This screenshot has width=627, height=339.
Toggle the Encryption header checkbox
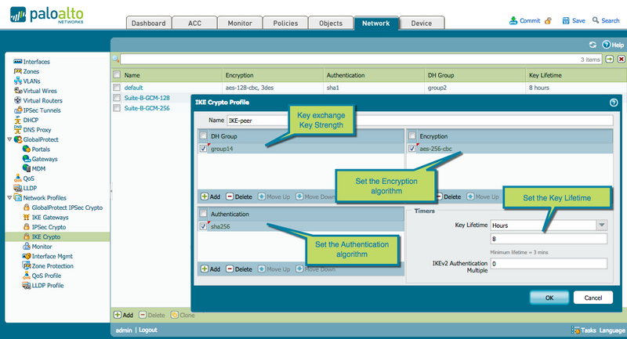click(412, 135)
